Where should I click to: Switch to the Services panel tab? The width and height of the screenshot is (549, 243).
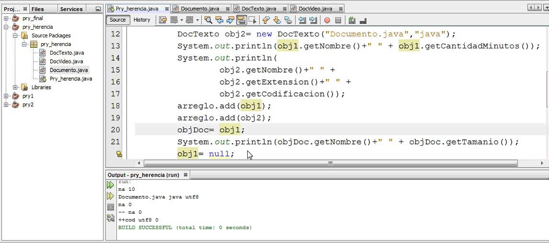coord(71,9)
